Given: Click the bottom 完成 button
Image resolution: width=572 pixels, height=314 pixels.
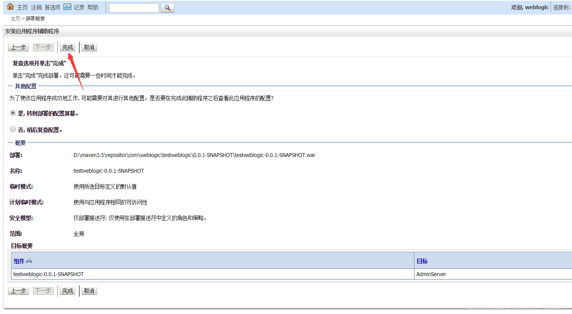Looking at the screenshot, I should coord(67,291).
